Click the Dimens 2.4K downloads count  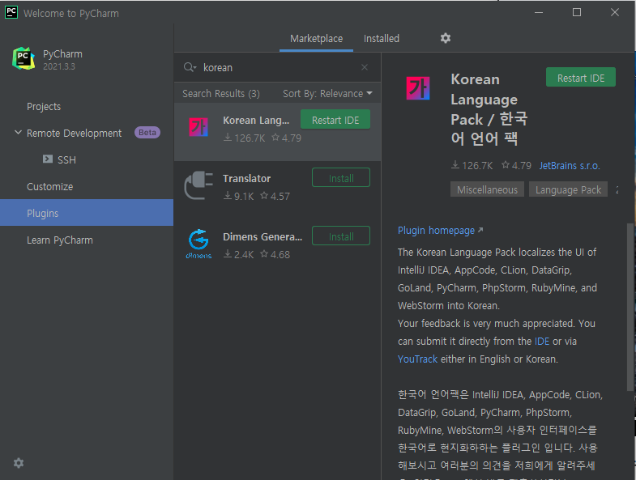click(238, 255)
